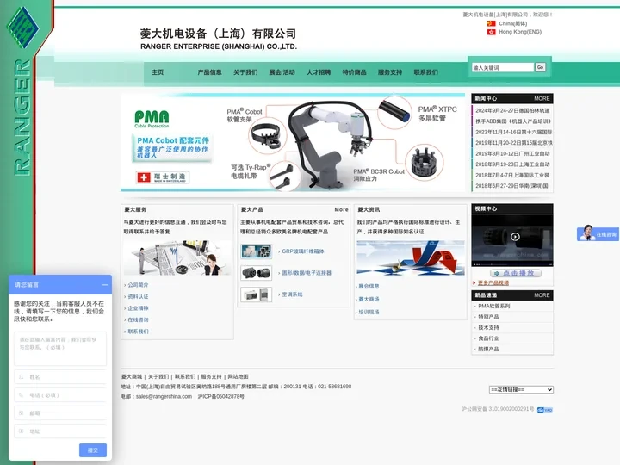Click the 姓名 name field
This screenshot has width=620, height=465.
click(60, 377)
